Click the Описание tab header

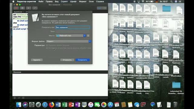coord(17,72)
